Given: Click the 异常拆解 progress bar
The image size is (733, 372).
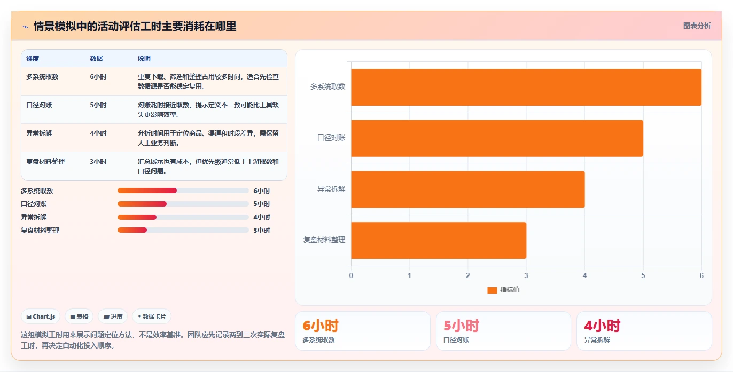Looking at the screenshot, I should click(183, 217).
